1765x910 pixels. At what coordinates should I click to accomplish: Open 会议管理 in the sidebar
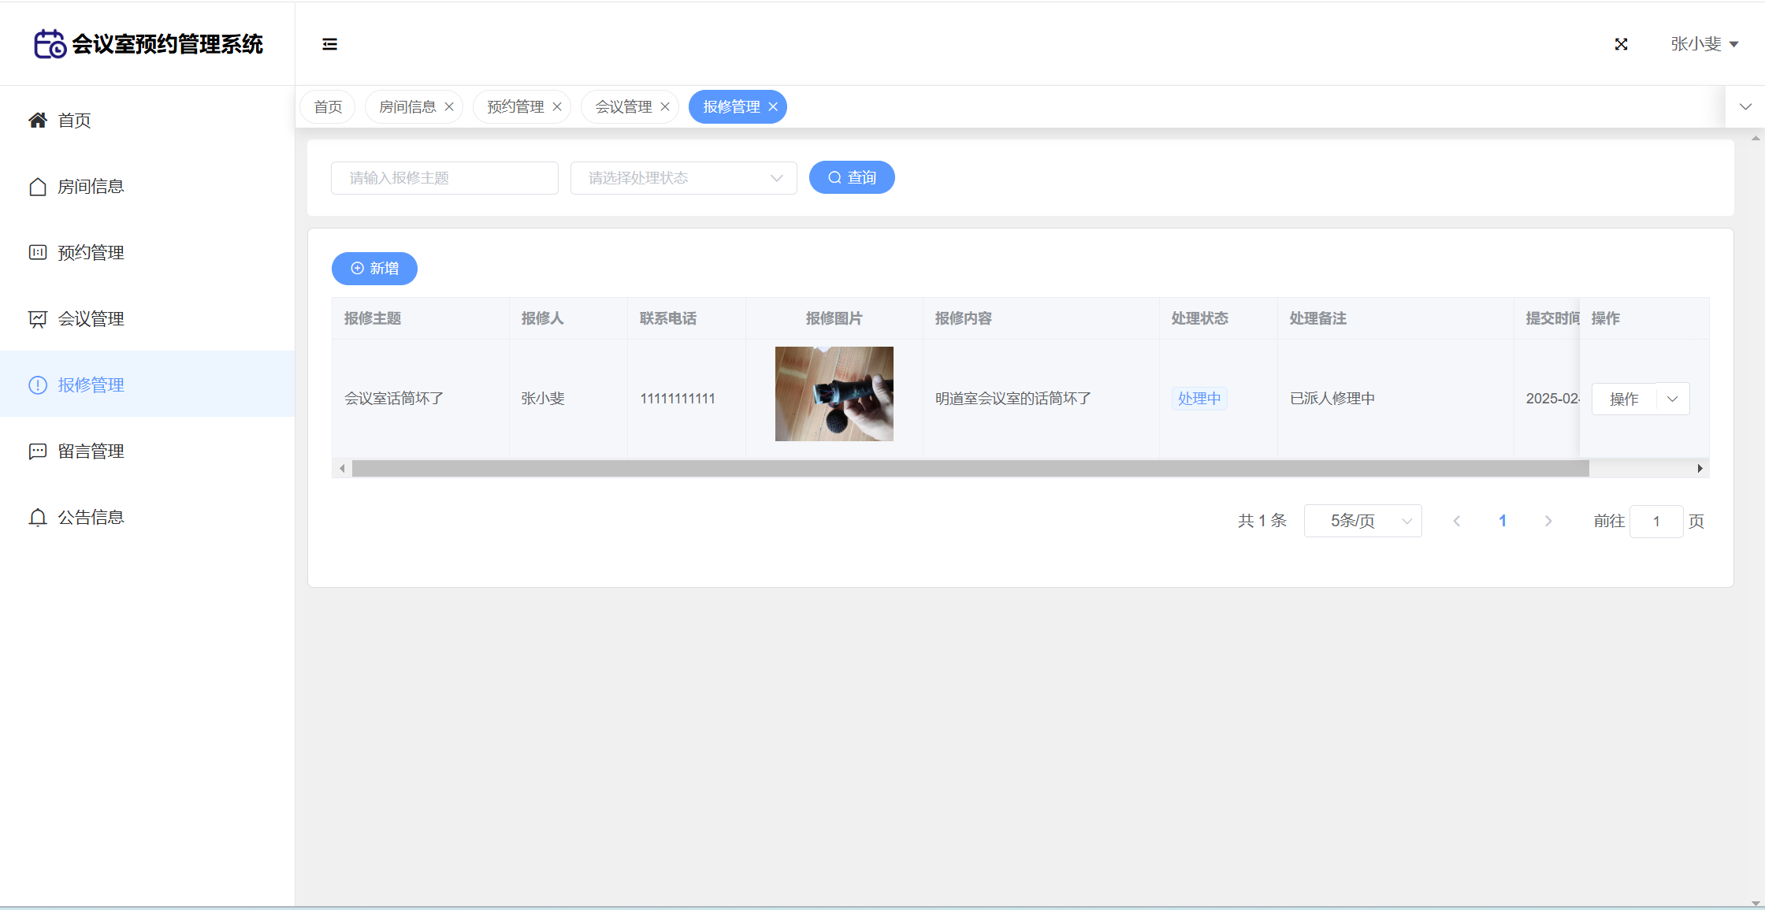[91, 319]
